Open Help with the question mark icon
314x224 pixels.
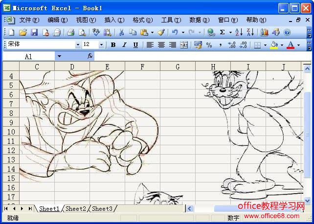click(287, 32)
